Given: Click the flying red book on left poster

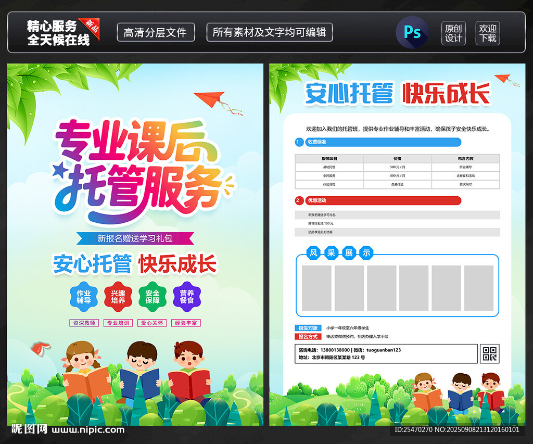Looking at the screenshot, I should [x=40, y=348].
